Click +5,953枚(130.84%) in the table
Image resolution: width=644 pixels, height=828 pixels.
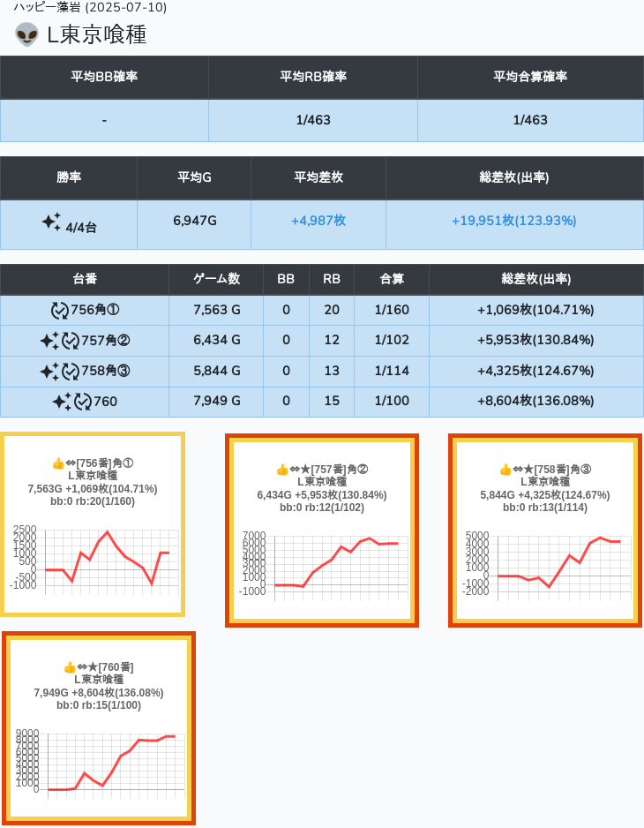tap(535, 340)
